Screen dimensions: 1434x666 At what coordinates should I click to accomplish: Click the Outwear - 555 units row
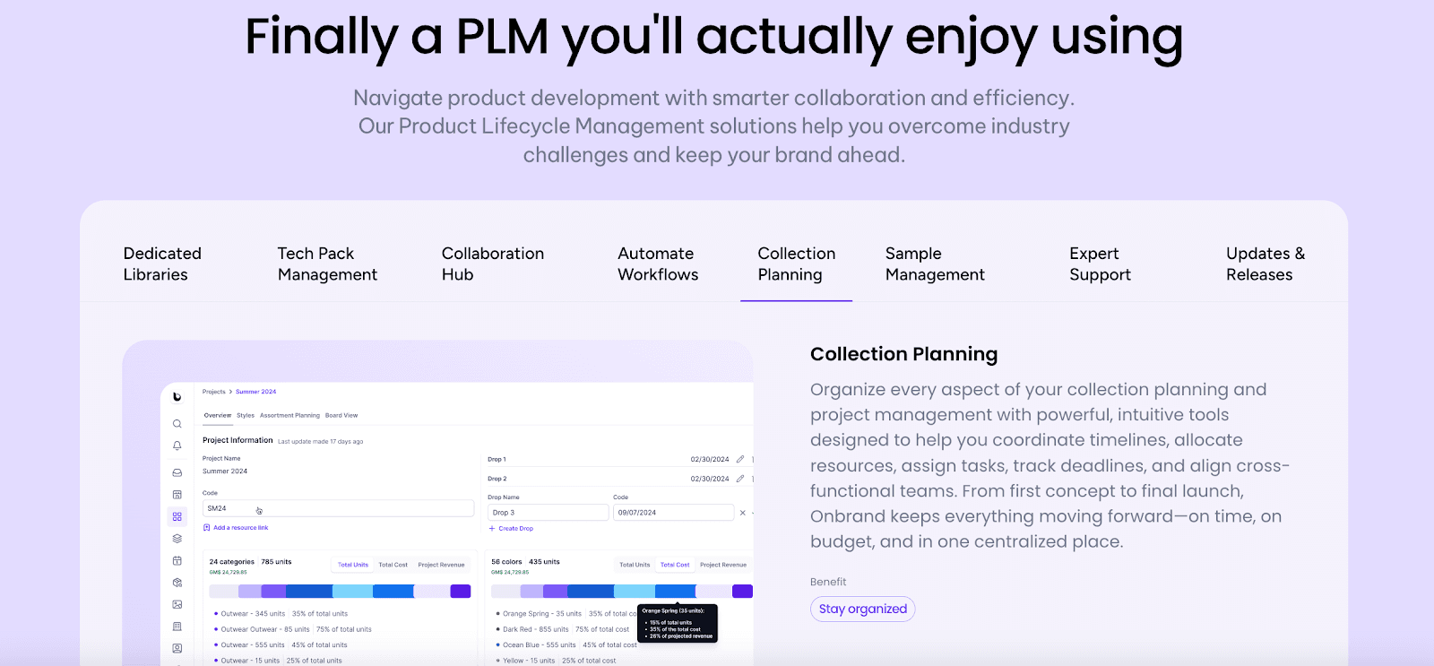pos(281,645)
